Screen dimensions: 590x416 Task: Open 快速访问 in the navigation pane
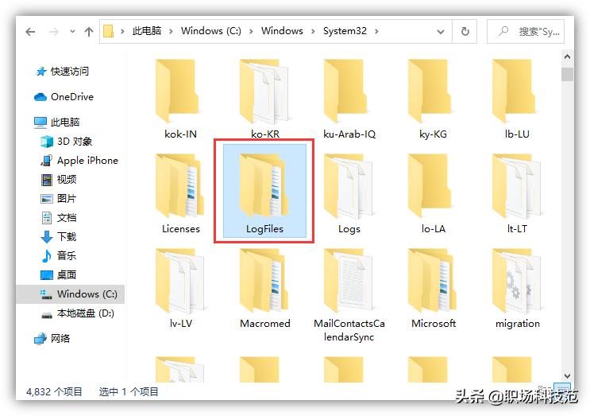pos(62,72)
